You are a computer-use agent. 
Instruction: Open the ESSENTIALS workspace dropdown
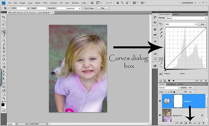coord(189,3)
